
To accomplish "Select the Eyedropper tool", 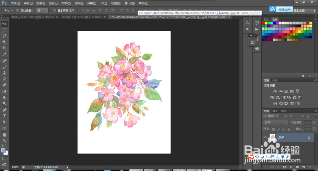I will (x=4, y=54).
